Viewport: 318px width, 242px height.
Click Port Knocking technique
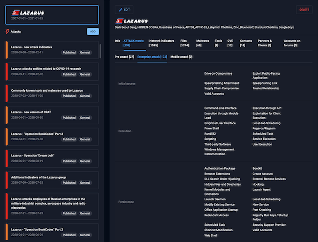coord(262,210)
